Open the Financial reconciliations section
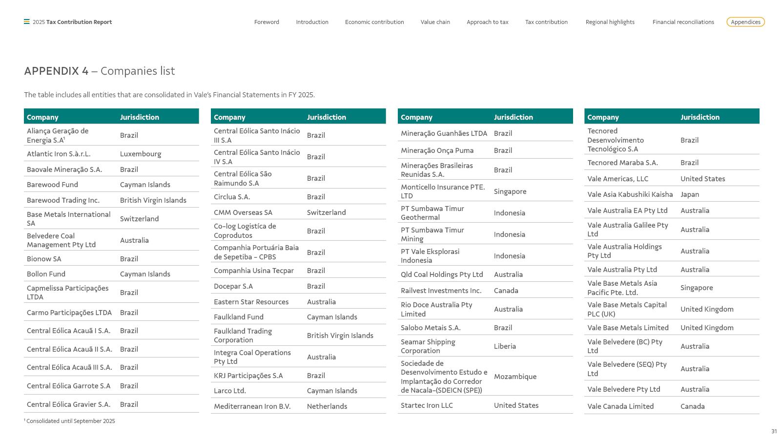Screen dimensions: 782x441 683,22
